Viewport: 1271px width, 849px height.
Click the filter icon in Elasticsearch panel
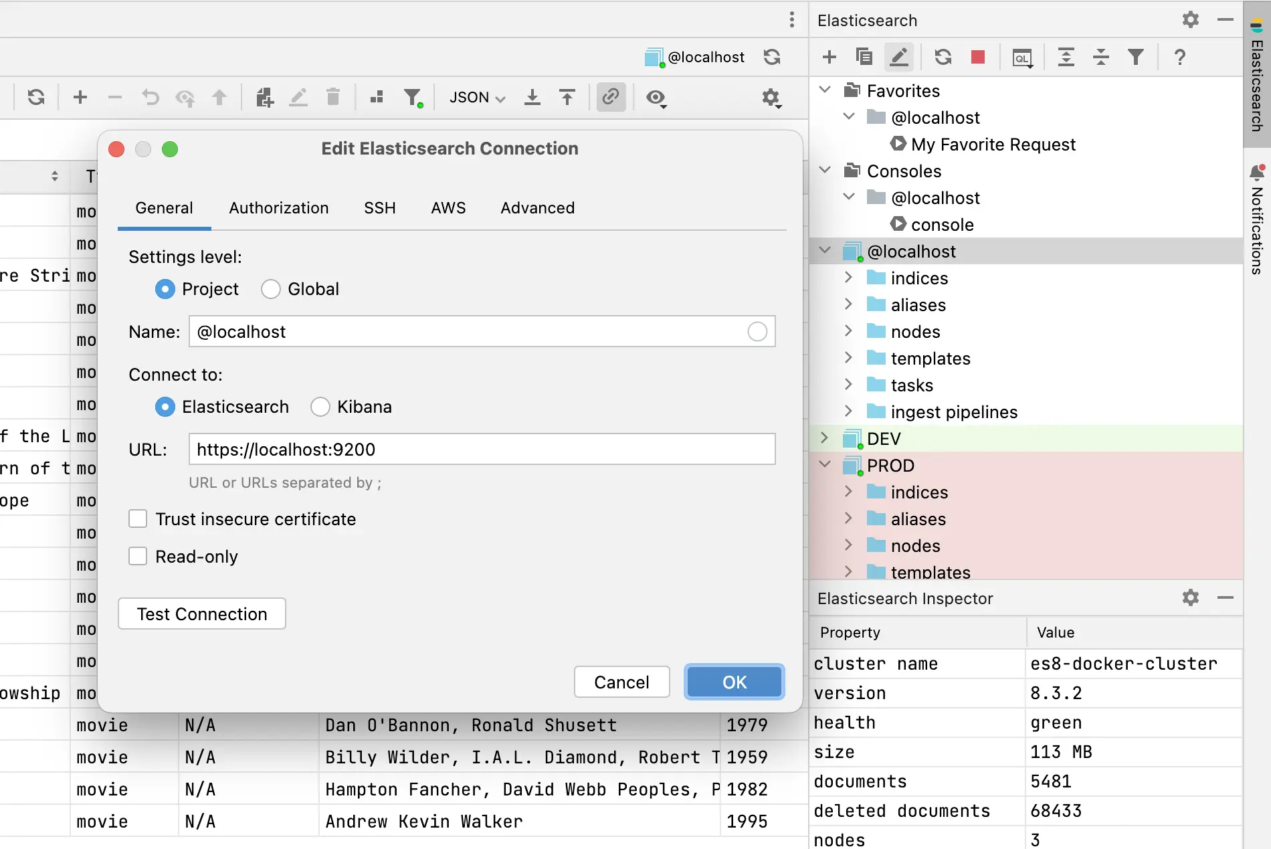pyautogui.click(x=1136, y=58)
